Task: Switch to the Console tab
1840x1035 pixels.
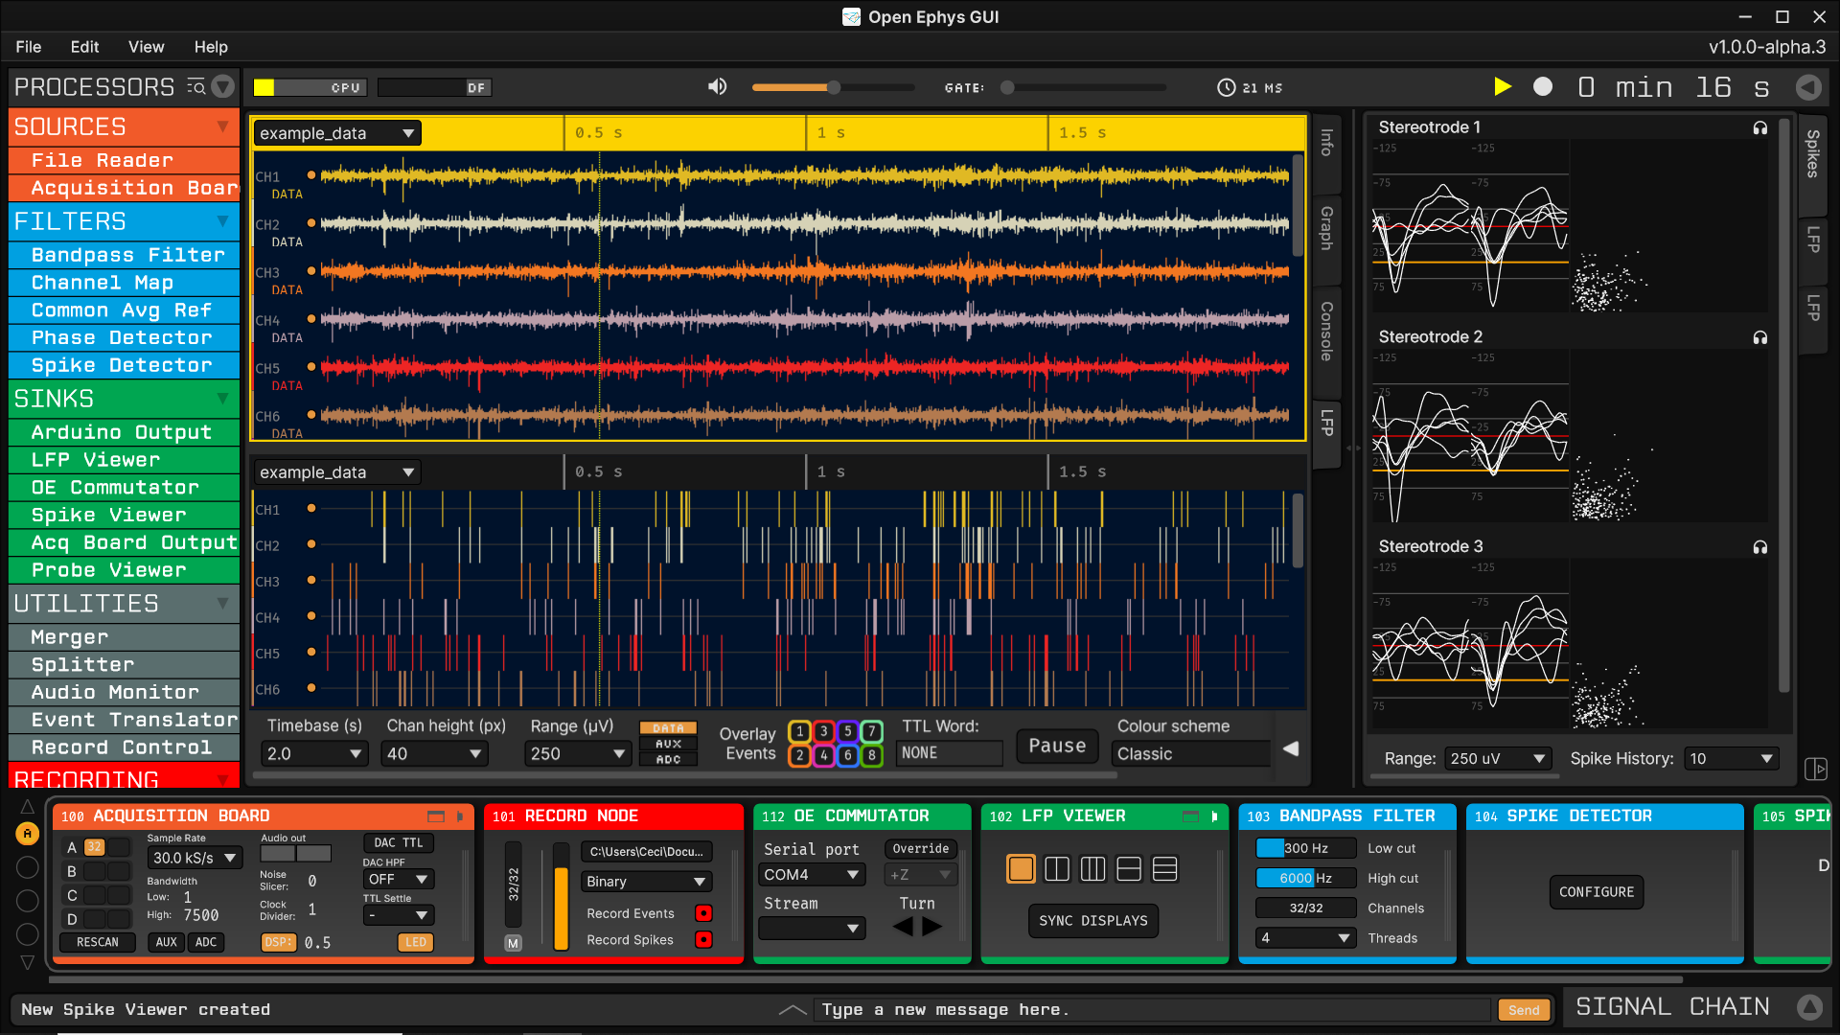Action: click(1326, 331)
